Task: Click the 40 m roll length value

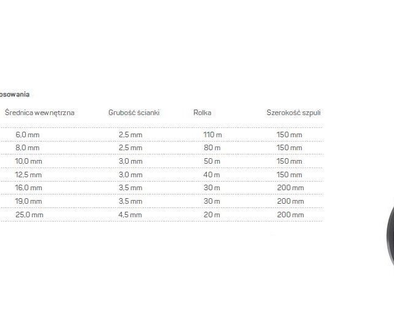Action: [x=212, y=175]
